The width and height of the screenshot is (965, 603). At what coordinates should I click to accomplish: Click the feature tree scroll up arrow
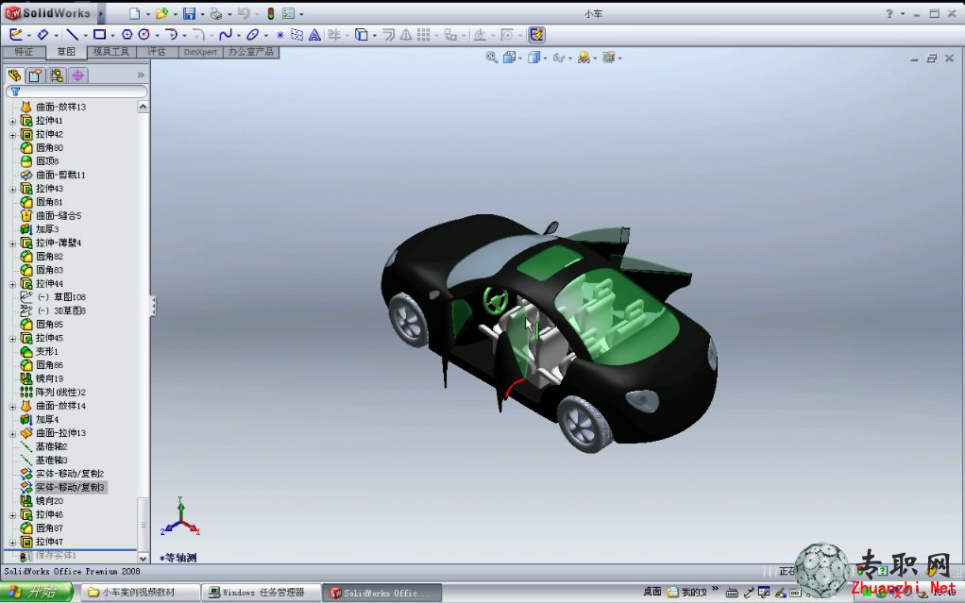pyautogui.click(x=143, y=107)
